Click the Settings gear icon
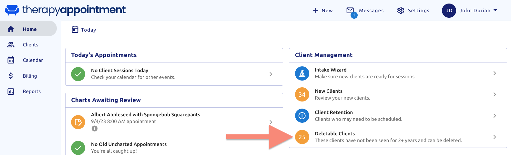 [x=401, y=10]
